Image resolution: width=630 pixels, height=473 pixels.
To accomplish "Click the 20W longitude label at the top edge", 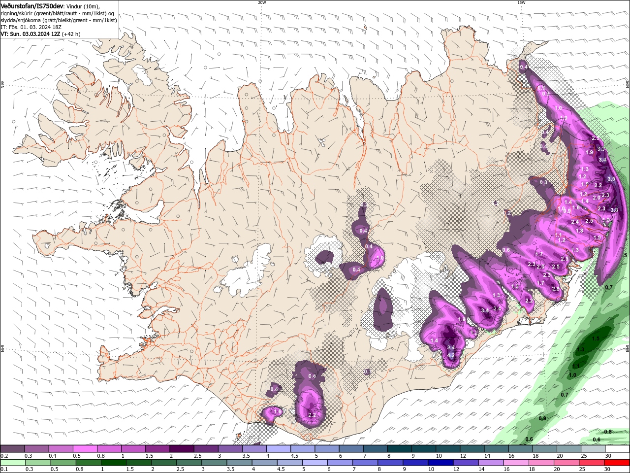I will tap(262, 2).
